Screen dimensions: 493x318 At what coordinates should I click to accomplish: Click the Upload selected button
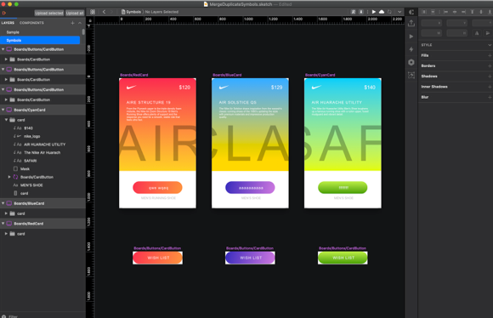[49, 13]
